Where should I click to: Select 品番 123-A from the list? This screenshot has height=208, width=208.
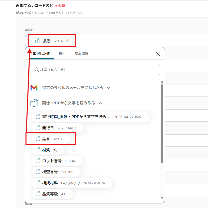[51, 139]
